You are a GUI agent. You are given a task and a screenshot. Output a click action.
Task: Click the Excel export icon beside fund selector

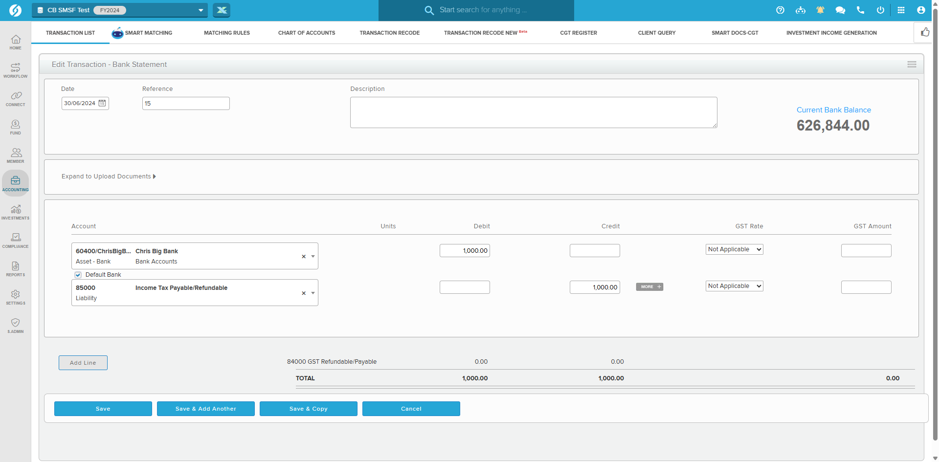click(x=222, y=10)
